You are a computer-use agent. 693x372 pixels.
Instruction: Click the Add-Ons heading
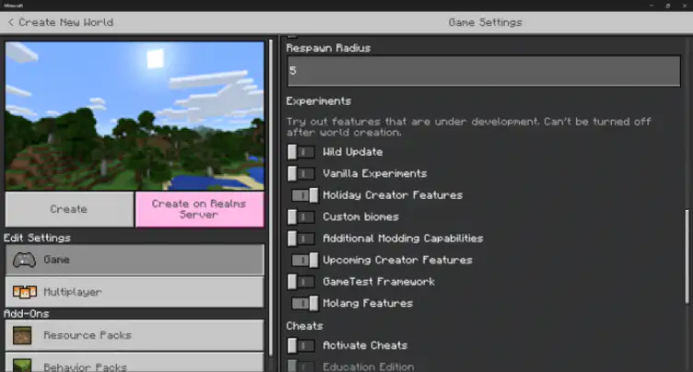(27, 314)
